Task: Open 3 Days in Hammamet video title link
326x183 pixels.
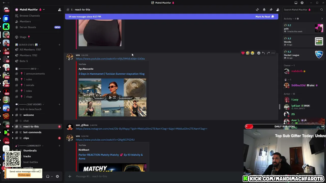Action: [112, 74]
